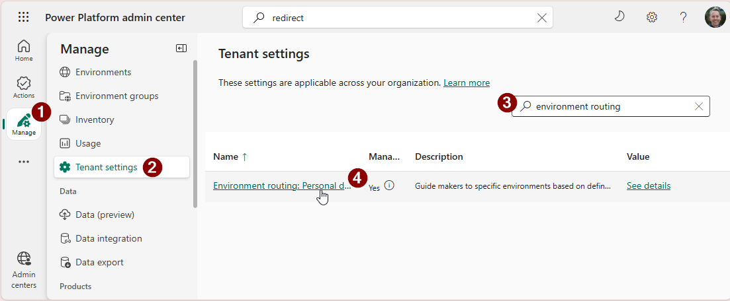Expand the more options ellipsis in left rail
This screenshot has width=730, height=301.
[x=24, y=162]
